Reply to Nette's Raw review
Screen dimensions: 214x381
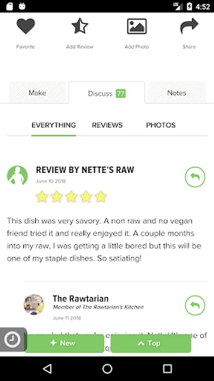pyautogui.click(x=195, y=177)
